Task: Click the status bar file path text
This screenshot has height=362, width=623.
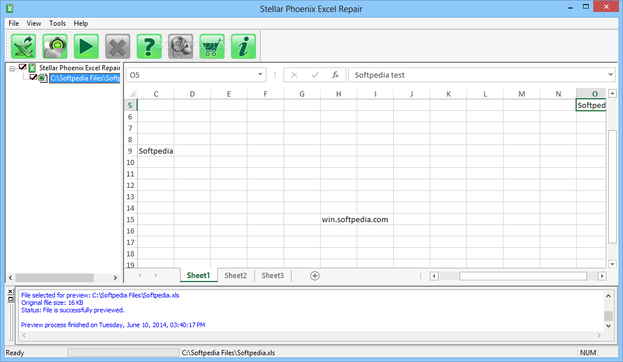Action: [x=229, y=353]
